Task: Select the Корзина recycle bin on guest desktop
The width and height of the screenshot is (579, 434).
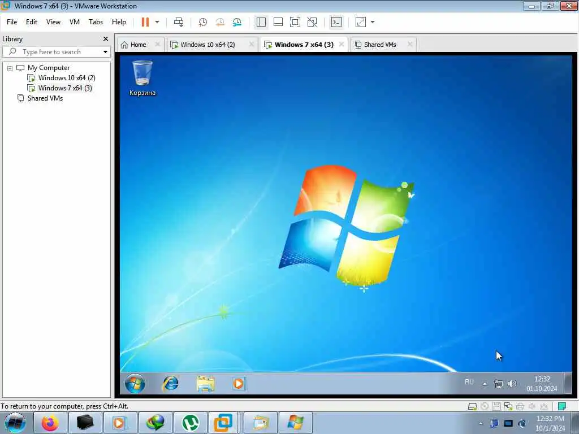Action: (142, 78)
